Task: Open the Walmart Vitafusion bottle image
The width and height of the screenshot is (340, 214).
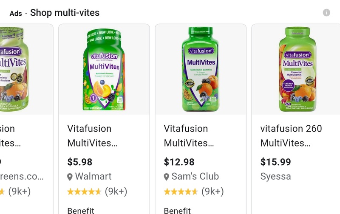Action: 104,69
